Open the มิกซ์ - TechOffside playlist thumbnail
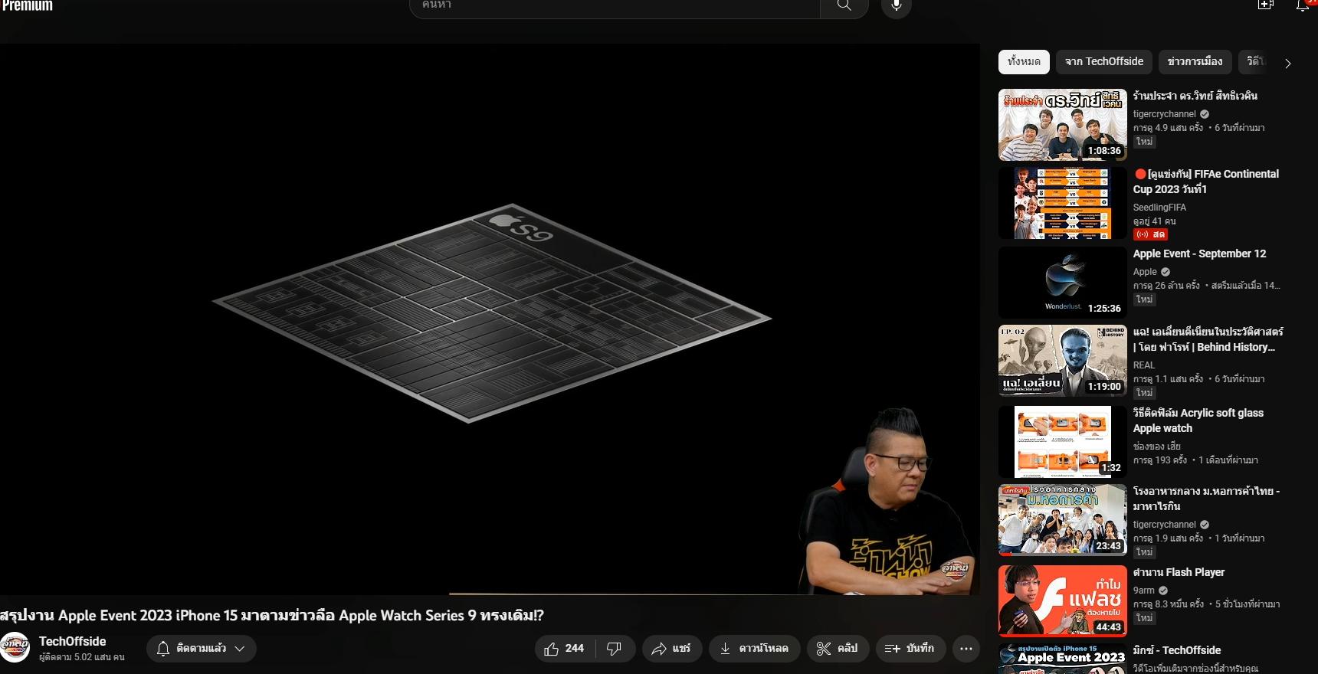Viewport: 1318px width, 674px height. tap(1062, 659)
